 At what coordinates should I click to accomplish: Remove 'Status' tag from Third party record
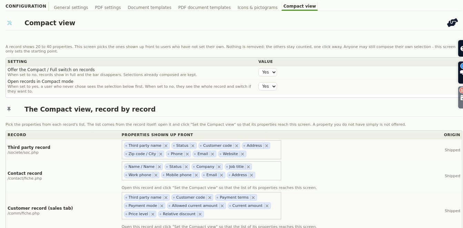click(193, 146)
